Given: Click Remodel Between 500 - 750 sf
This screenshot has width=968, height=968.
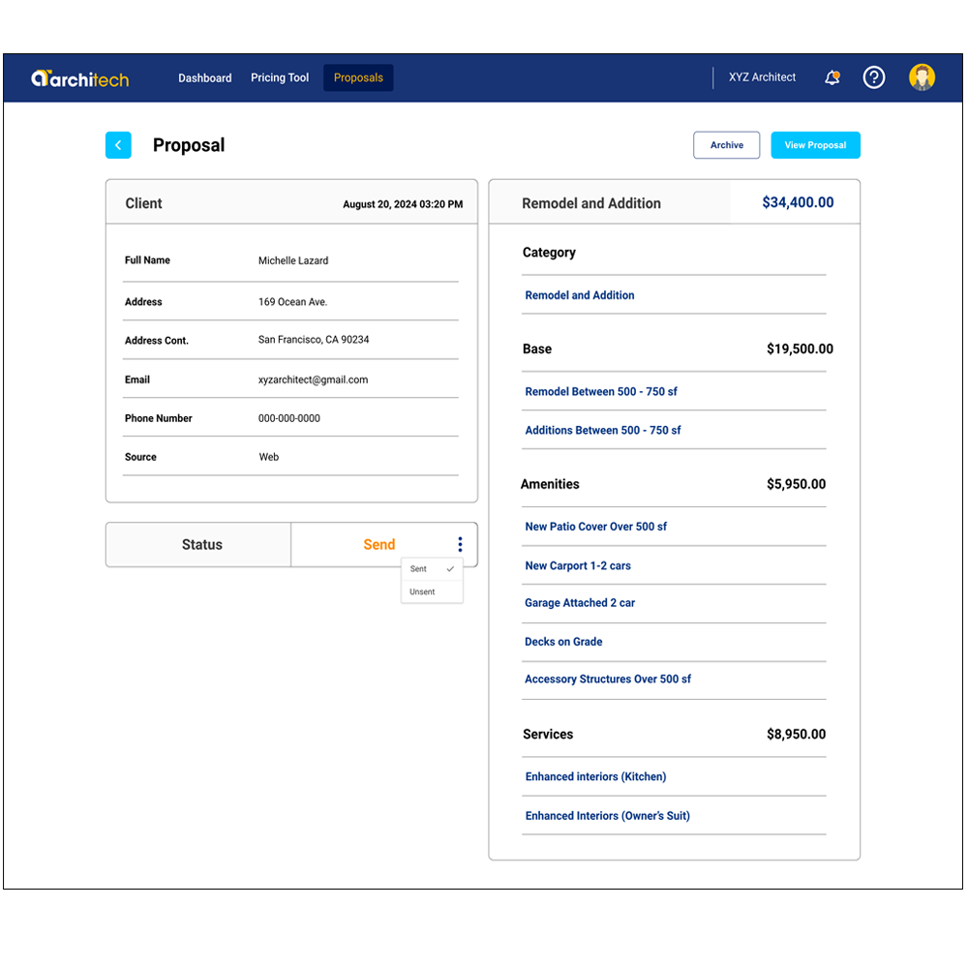Looking at the screenshot, I should coord(601,392).
